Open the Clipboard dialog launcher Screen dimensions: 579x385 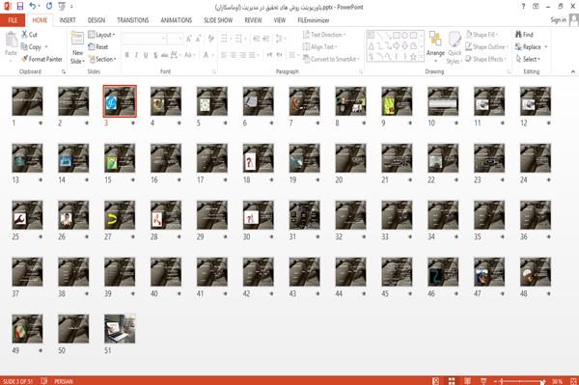pos(64,71)
